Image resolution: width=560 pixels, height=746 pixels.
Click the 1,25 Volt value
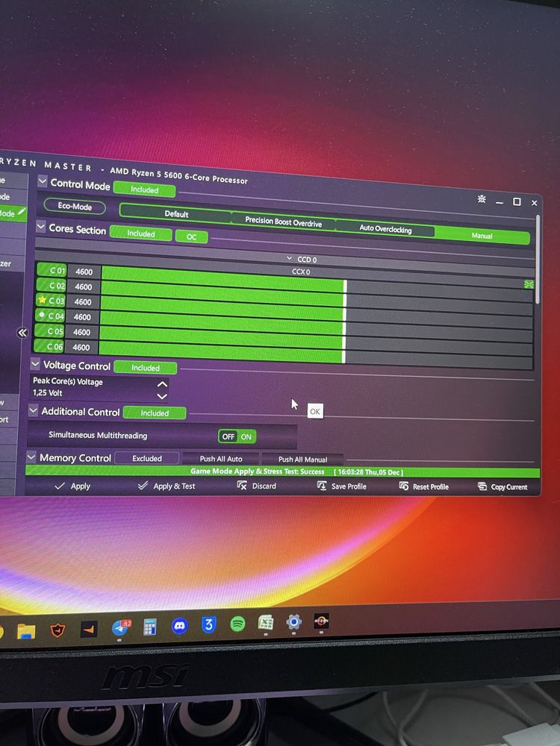(48, 393)
